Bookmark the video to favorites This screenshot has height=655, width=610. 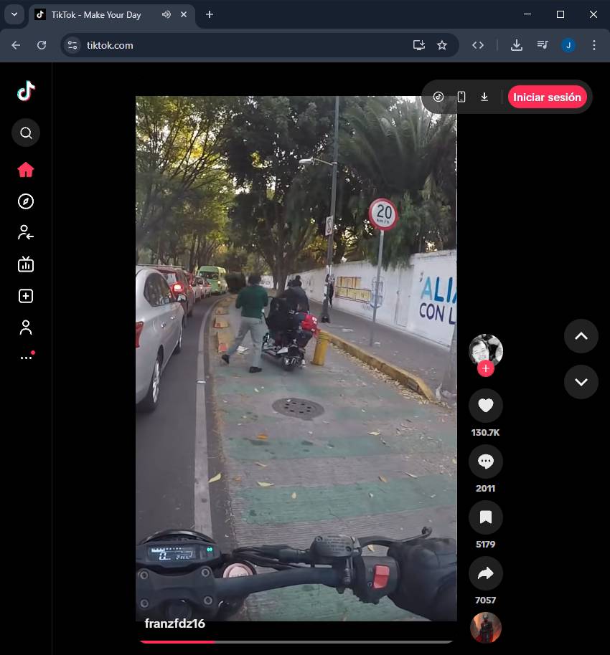485,517
